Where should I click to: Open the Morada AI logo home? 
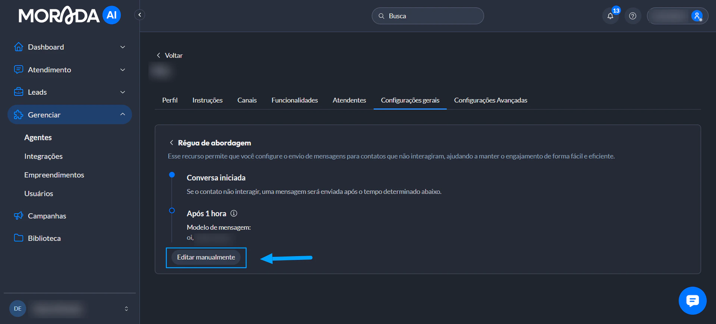[x=70, y=15]
